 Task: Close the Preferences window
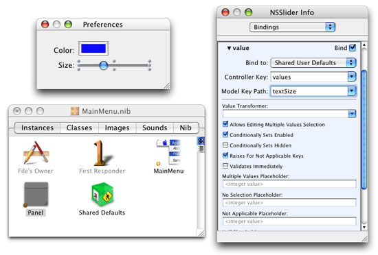click(x=45, y=24)
